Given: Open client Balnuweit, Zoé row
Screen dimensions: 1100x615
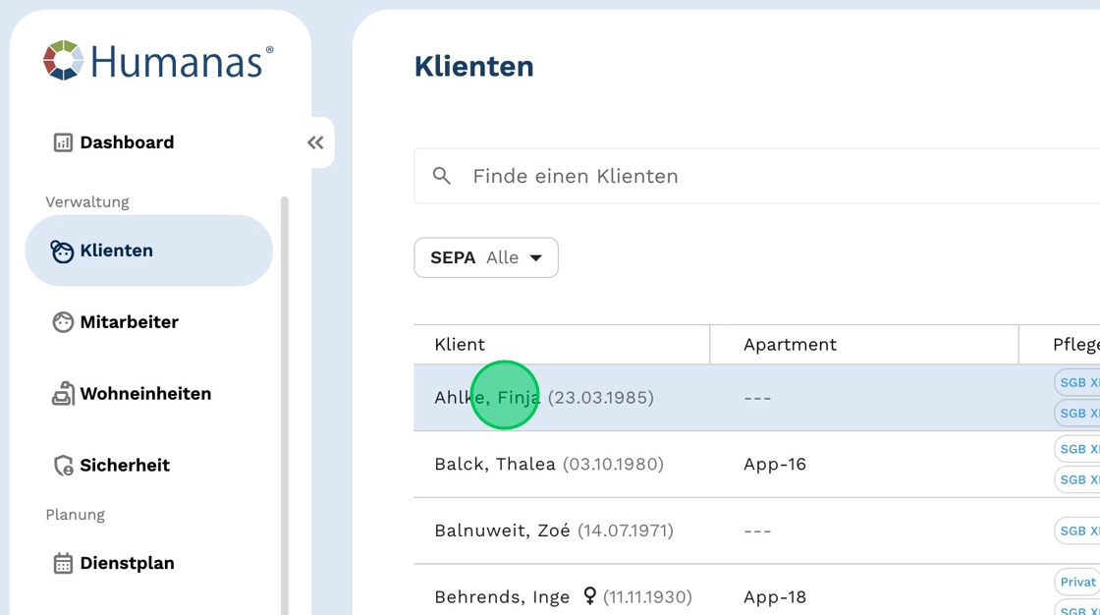Looking at the screenshot, I should (x=502, y=531).
